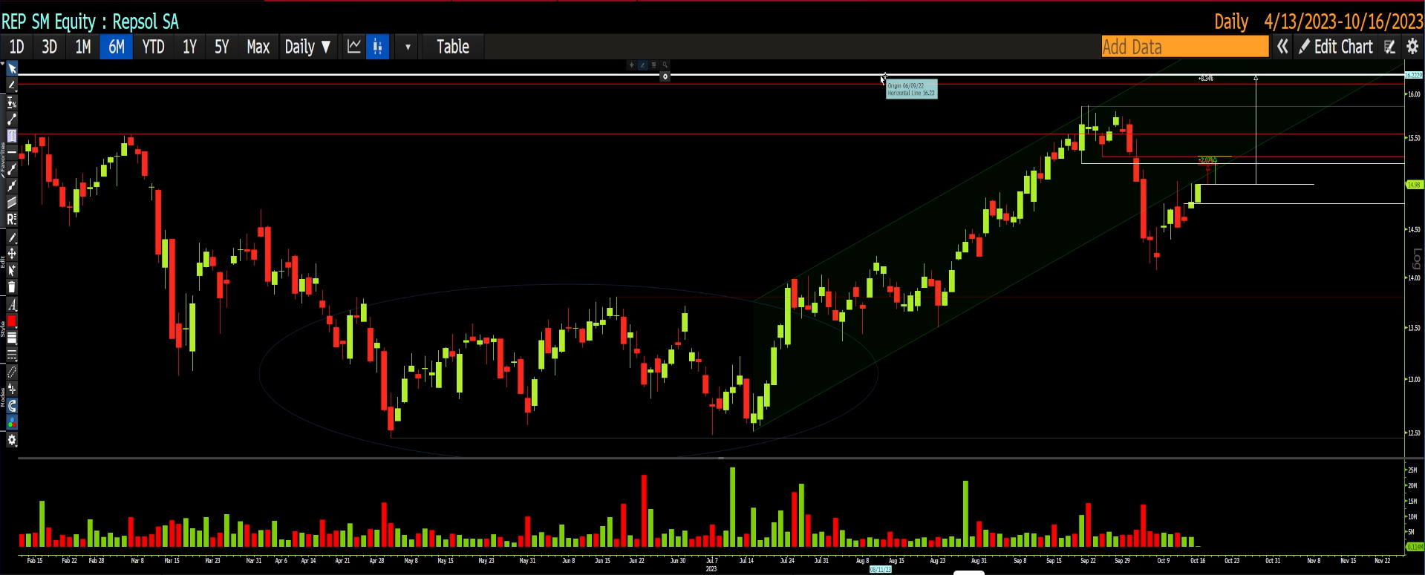The height and width of the screenshot is (575, 1425).
Task: Toggle the lock drawing mode icon
Action: tap(12, 389)
